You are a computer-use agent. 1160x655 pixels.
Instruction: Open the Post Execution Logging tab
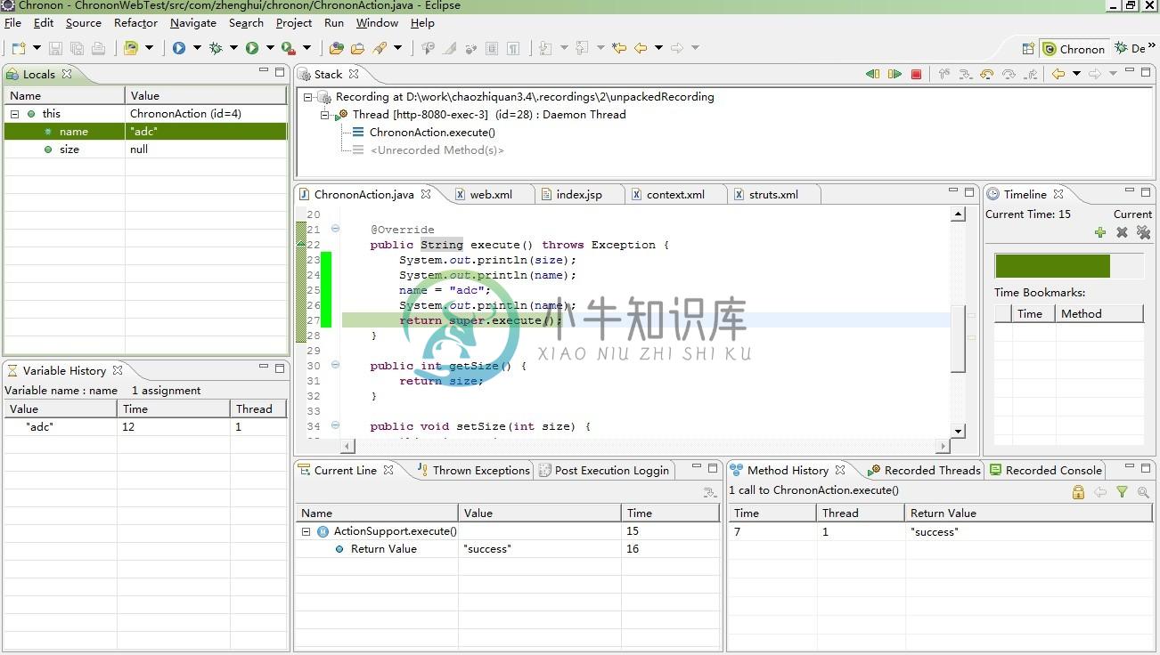coord(604,470)
